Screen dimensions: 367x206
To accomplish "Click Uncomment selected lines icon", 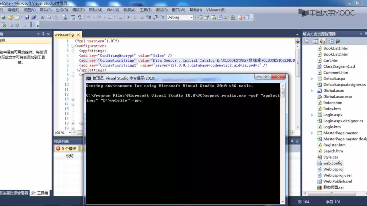I will pyautogui.click(x=80, y=17).
